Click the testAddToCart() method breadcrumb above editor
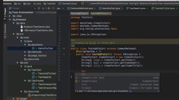This screenshot has width=179, height=100. [x=101, y=13]
